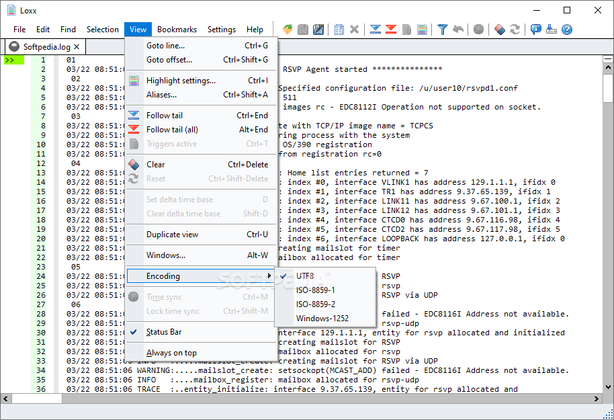The width and height of the screenshot is (614, 420).
Task: Click the save-as floppy with pencil icon
Action: tap(318, 30)
